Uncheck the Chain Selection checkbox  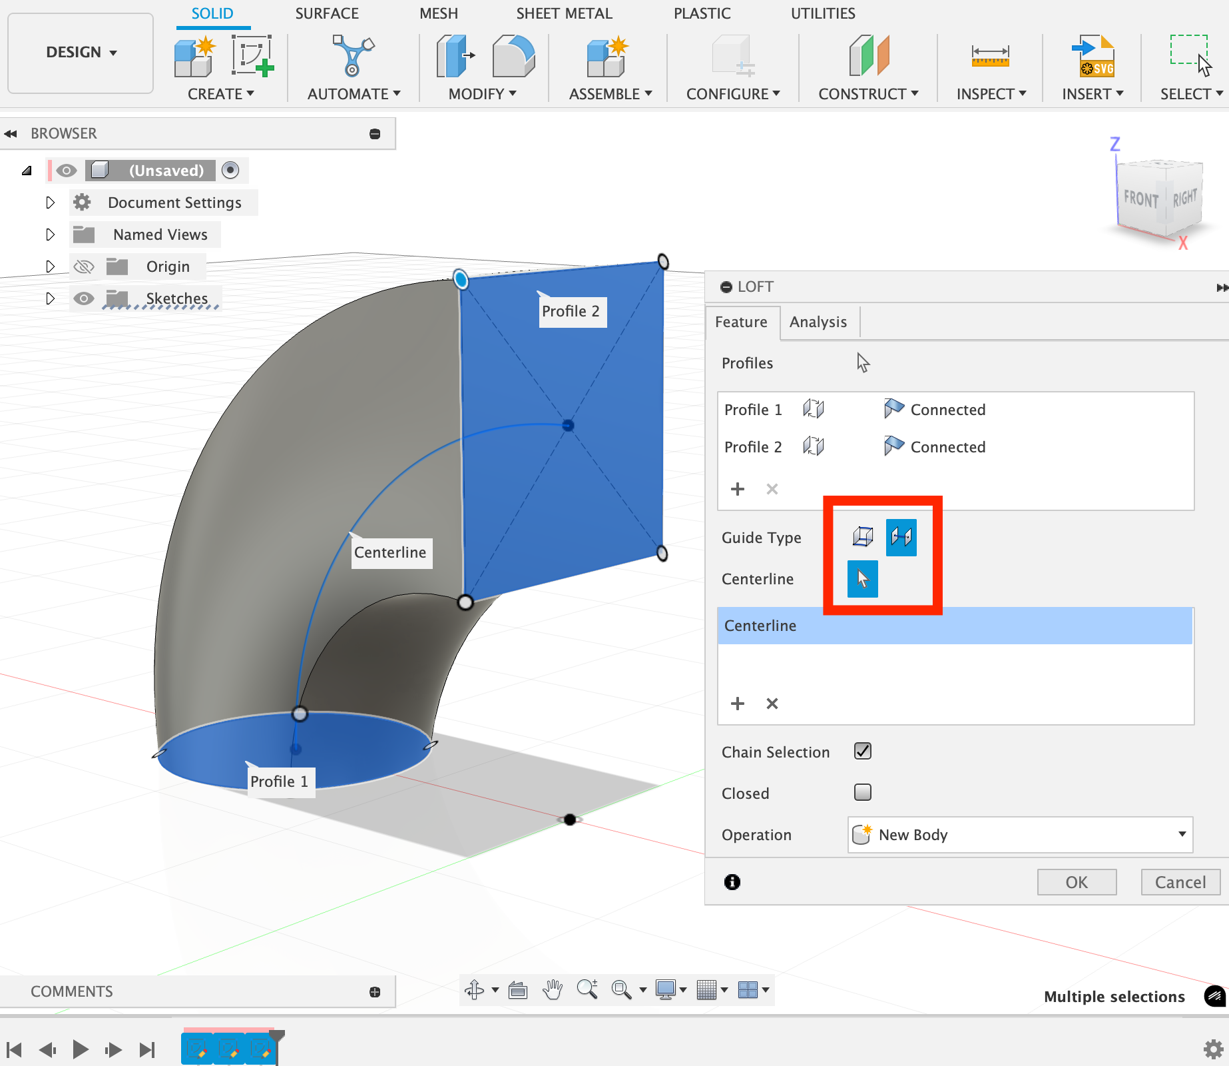tap(862, 752)
